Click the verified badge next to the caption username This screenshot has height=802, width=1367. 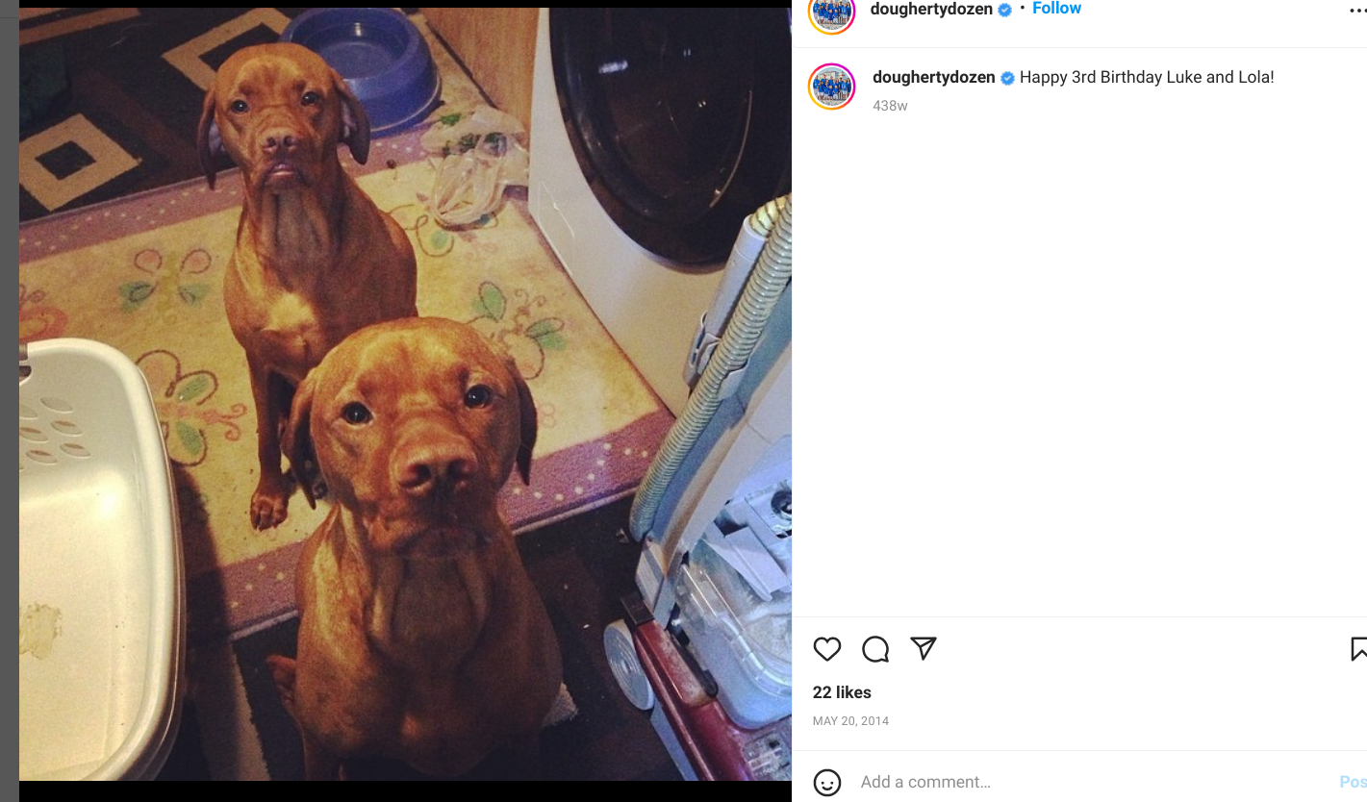tap(1007, 78)
